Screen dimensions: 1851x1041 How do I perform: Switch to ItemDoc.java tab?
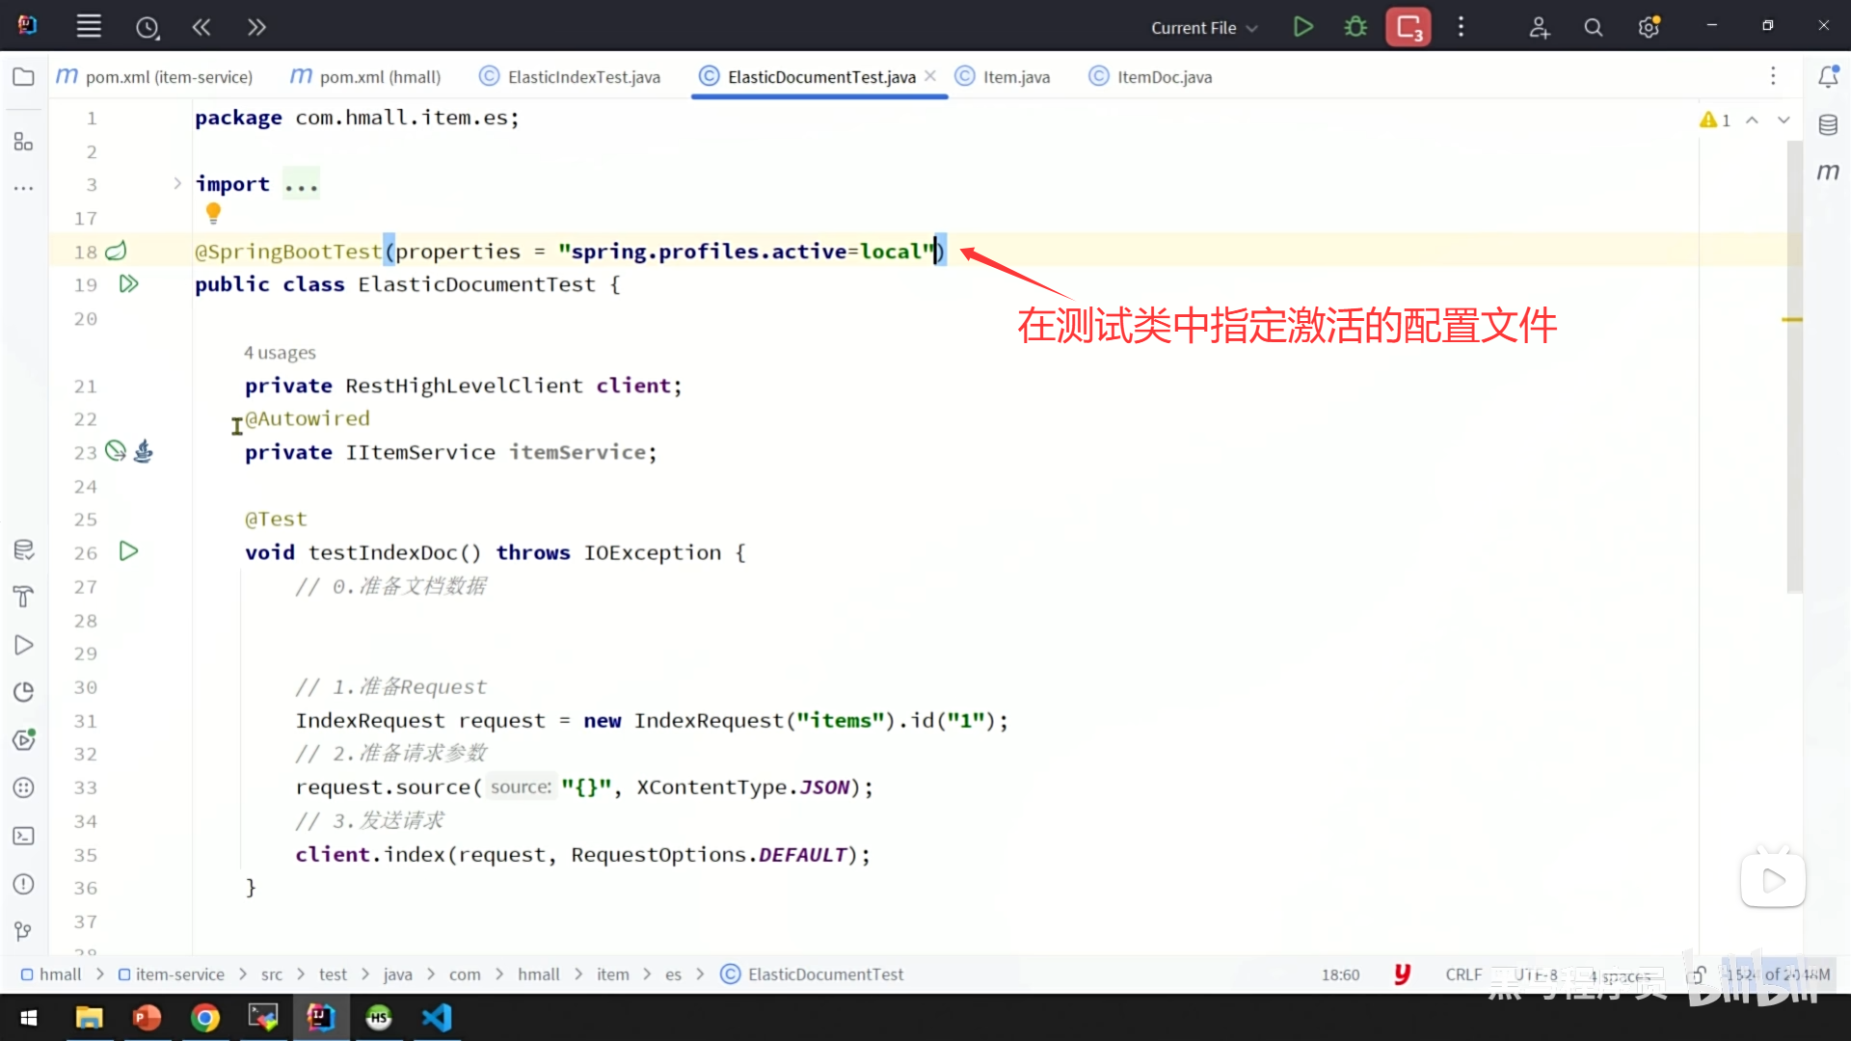click(x=1163, y=77)
